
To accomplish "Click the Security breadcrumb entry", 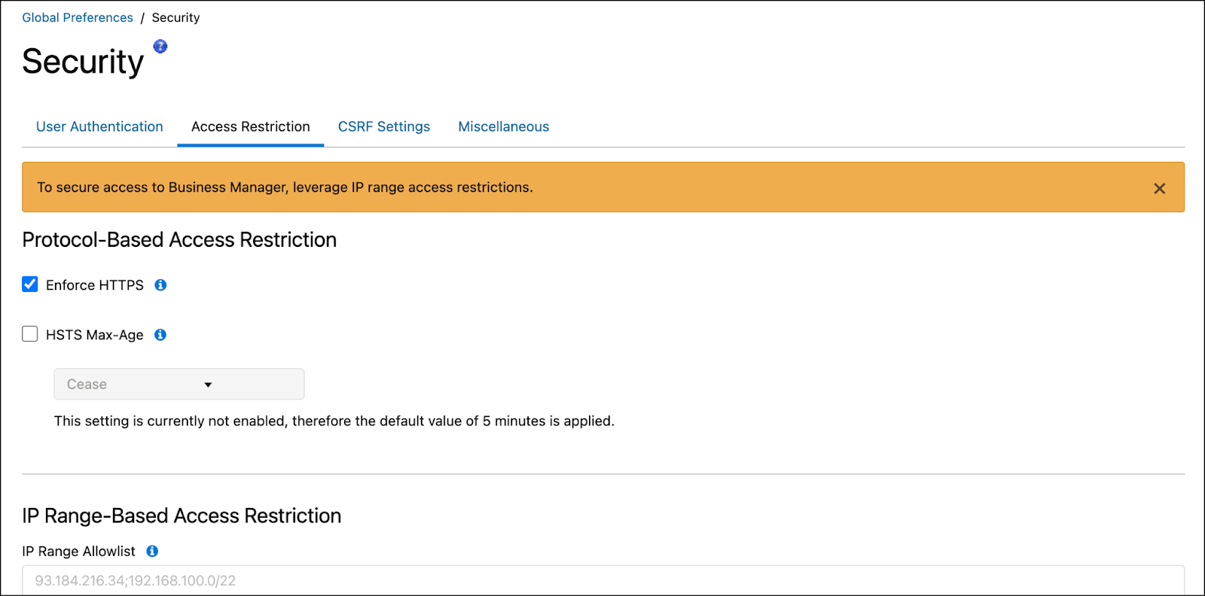I will 175,17.
